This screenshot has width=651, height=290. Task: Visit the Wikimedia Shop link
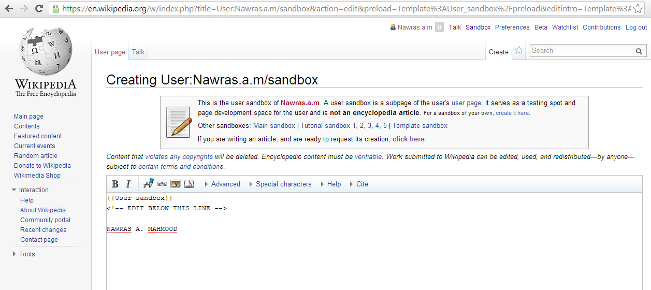37,176
